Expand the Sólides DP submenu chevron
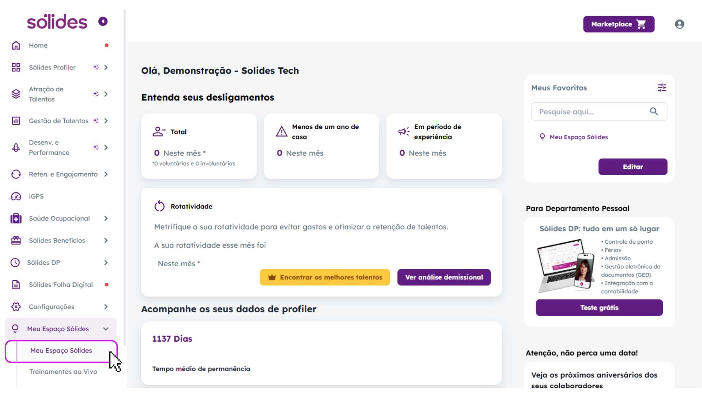The image size is (702, 395). point(106,263)
